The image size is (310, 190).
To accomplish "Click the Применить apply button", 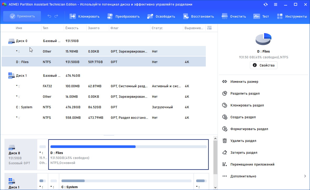I will (22, 16).
